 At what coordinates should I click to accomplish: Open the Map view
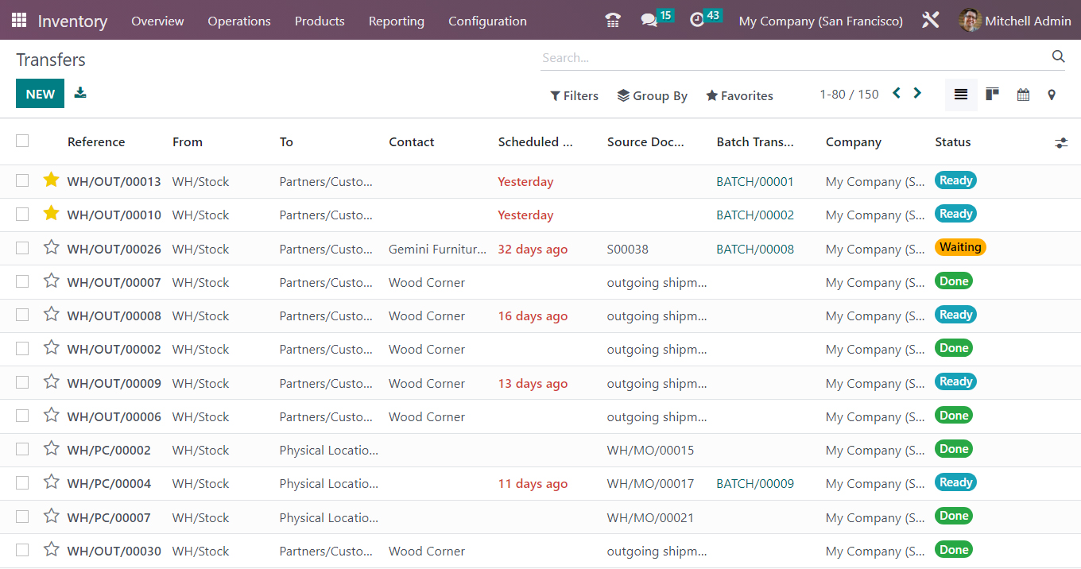point(1051,94)
